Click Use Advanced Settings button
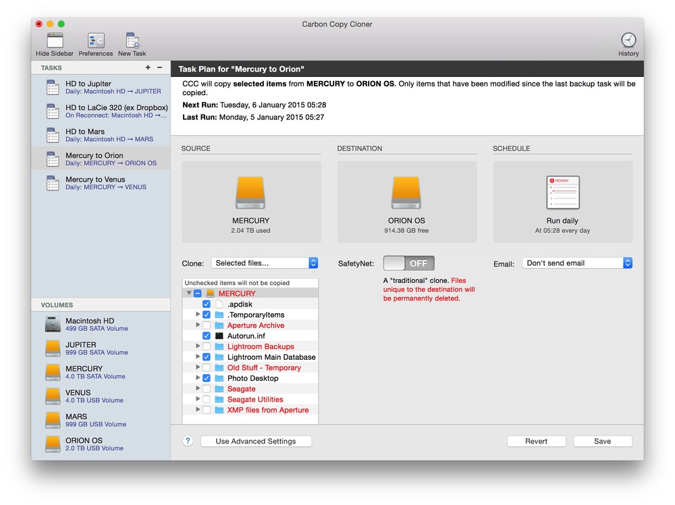 (x=256, y=442)
